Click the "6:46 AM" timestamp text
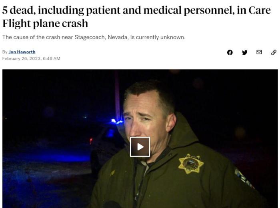 (x=52, y=58)
